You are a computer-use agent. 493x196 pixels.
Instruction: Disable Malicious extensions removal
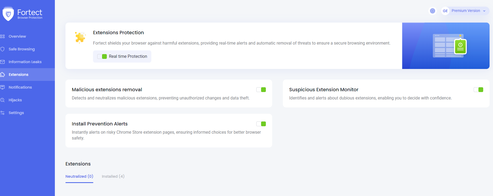(261, 90)
